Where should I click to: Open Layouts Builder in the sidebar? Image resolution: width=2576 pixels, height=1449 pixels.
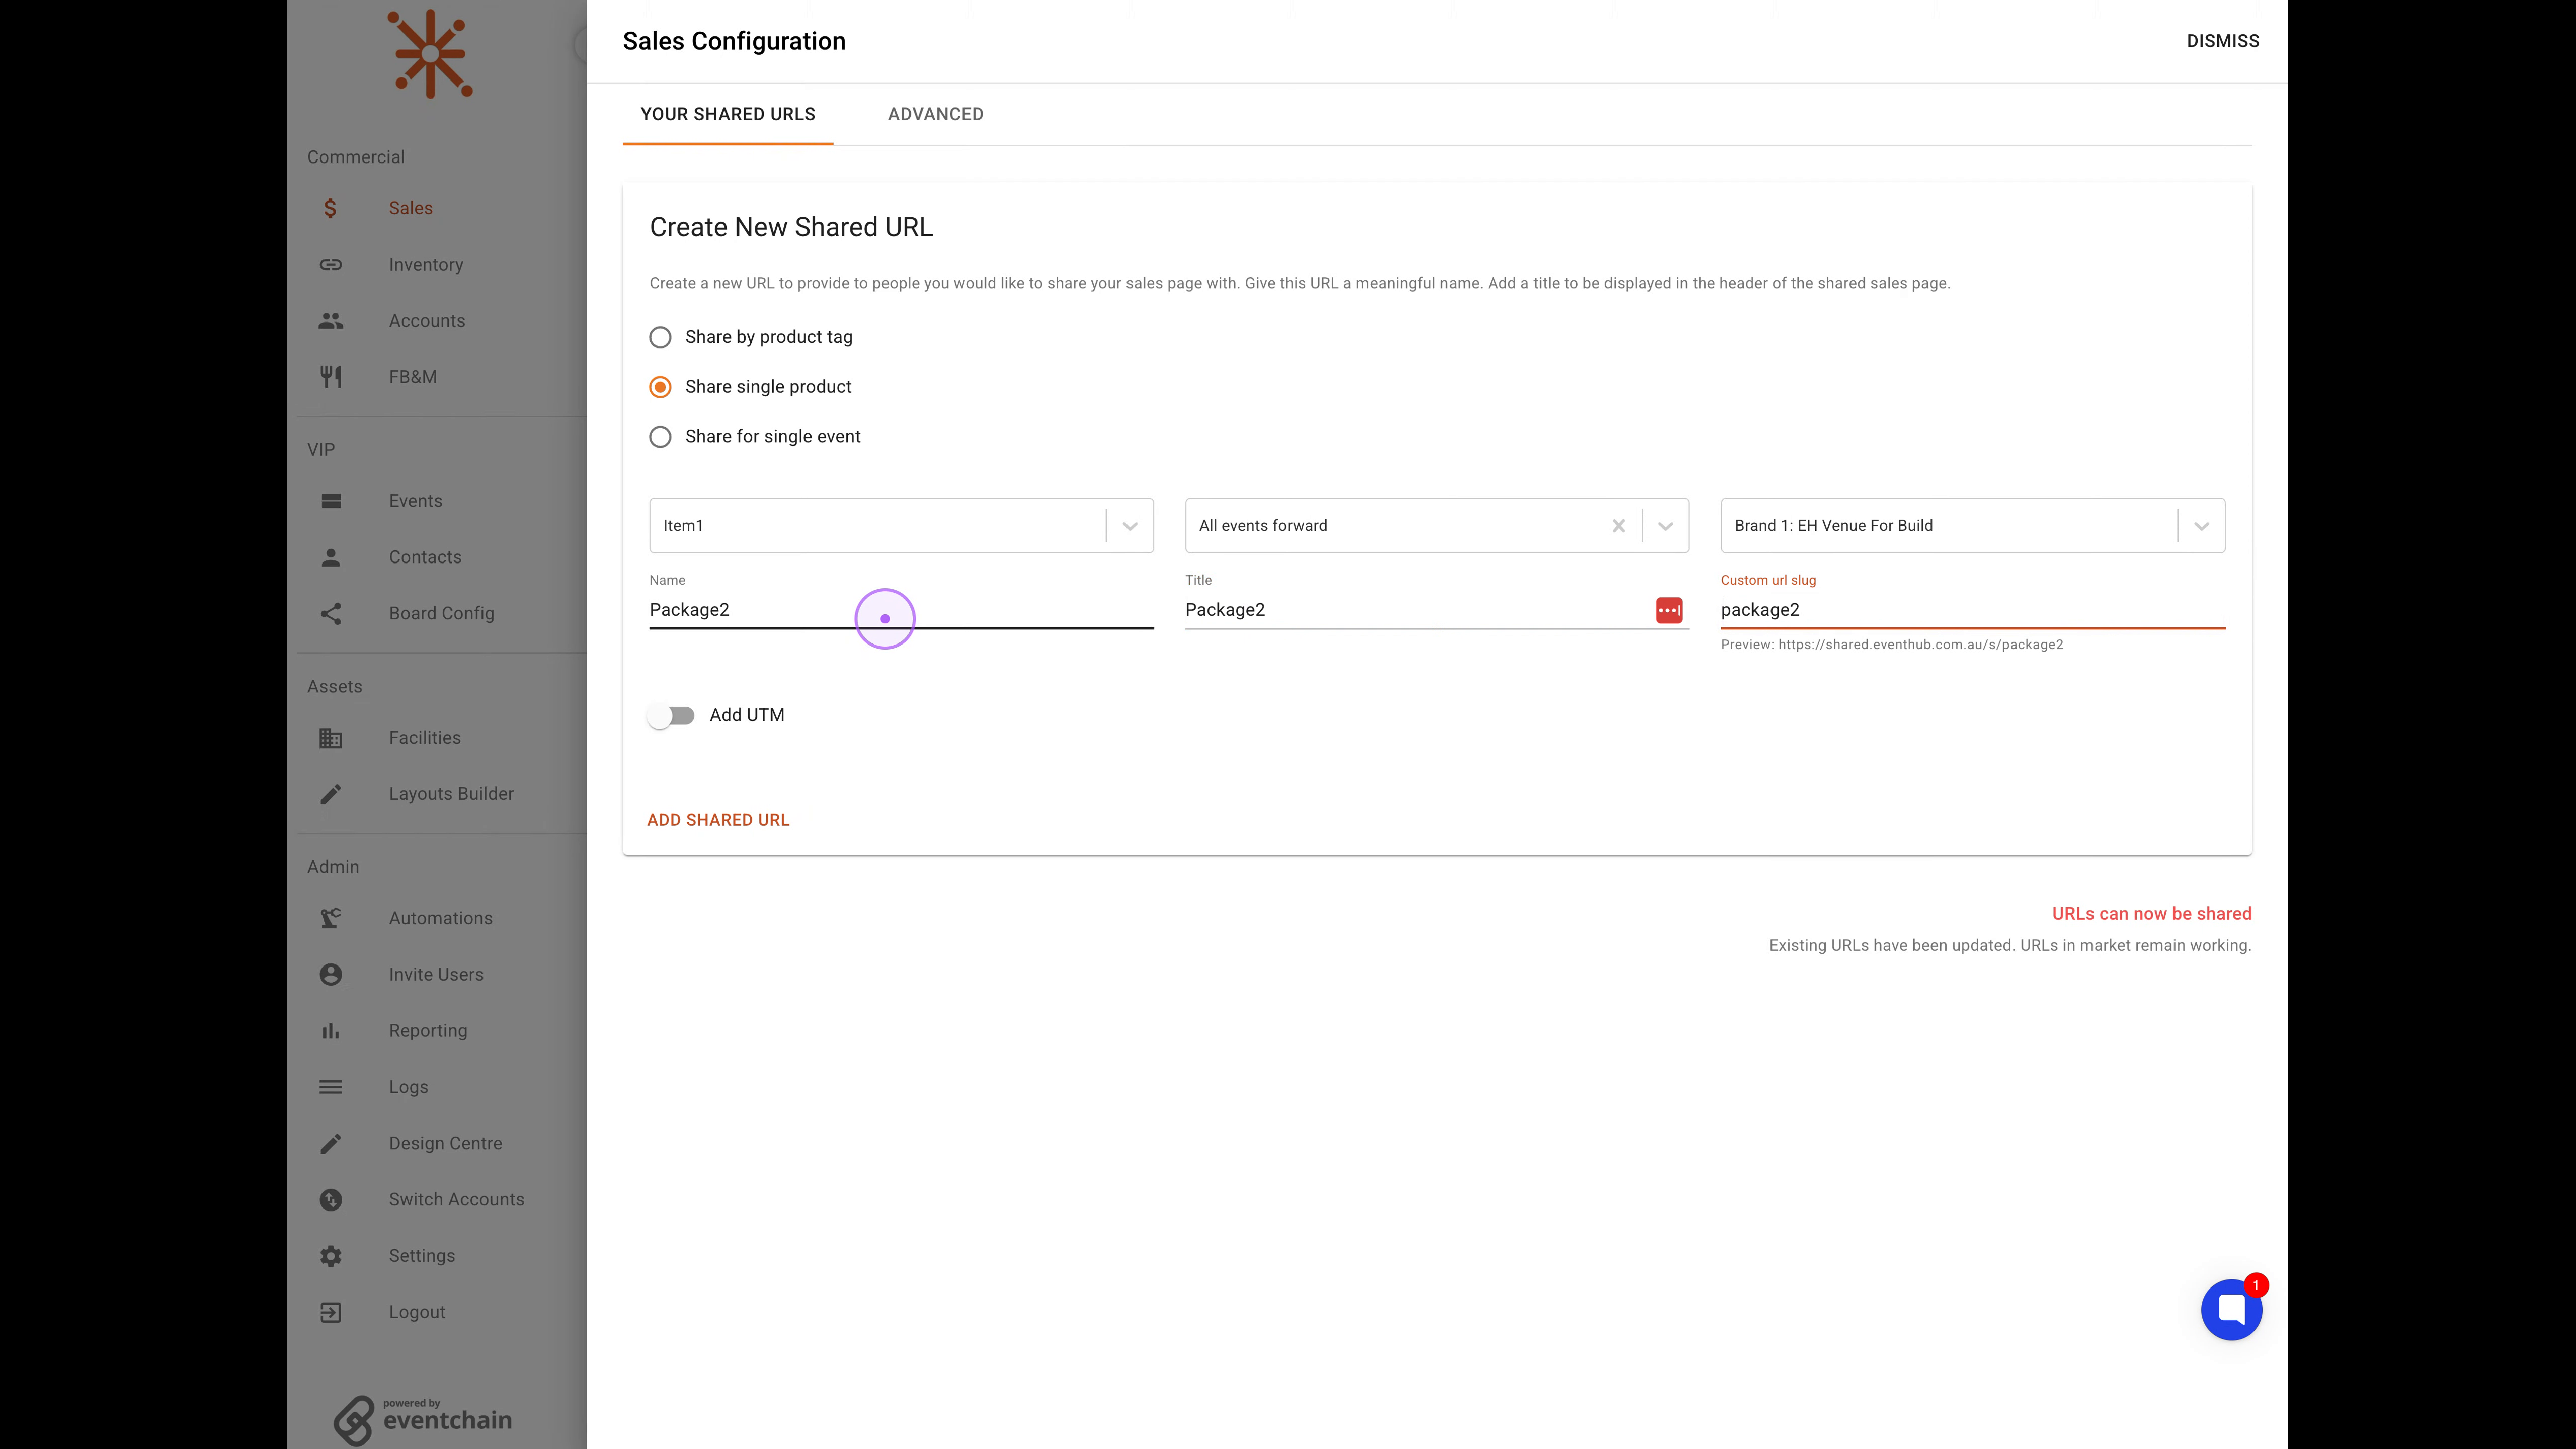[x=451, y=794]
